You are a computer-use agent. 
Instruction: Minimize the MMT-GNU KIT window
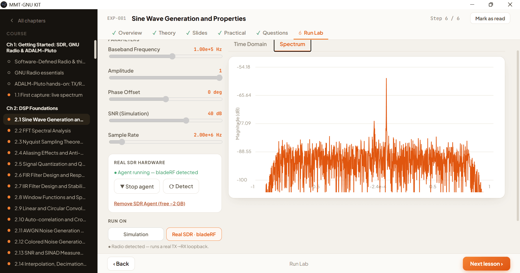coord(472,4)
